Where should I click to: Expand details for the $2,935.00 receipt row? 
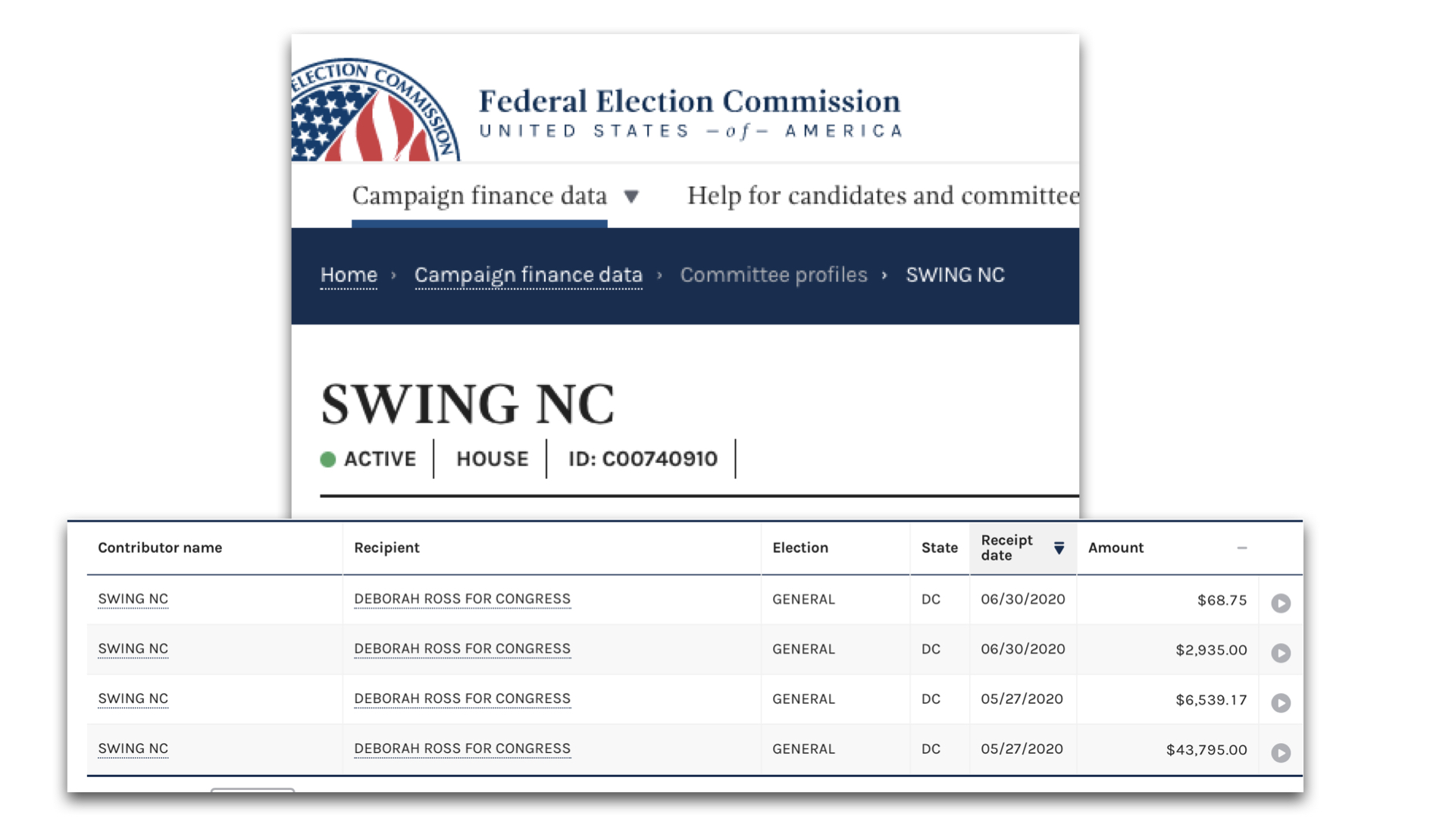pyautogui.click(x=1281, y=653)
